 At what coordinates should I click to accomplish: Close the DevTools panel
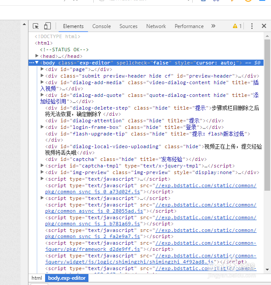(264, 26)
